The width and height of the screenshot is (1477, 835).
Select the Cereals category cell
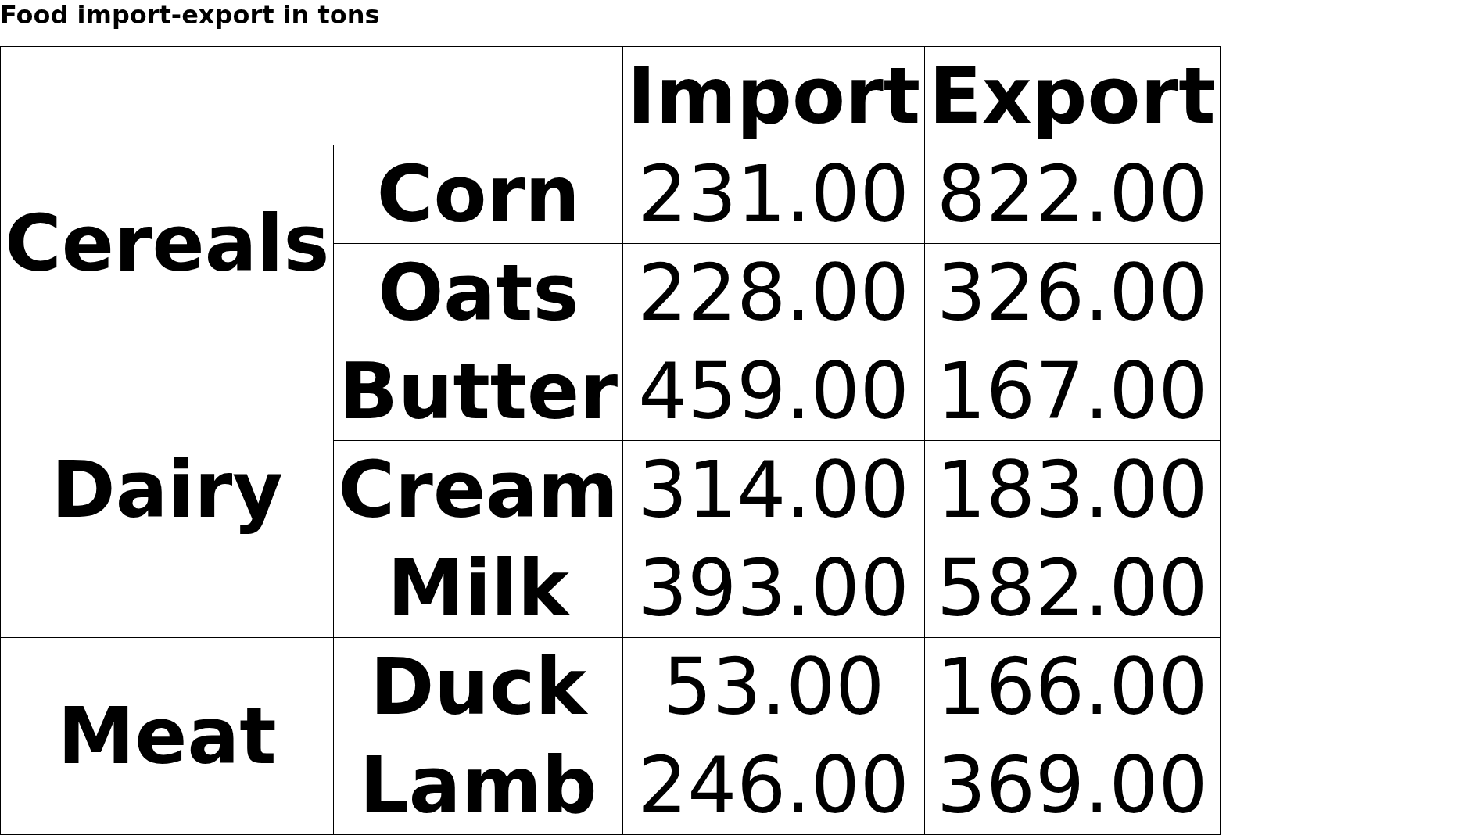pos(167,244)
